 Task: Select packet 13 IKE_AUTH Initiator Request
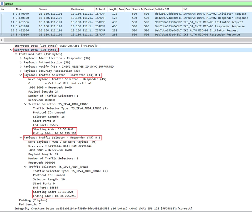pyautogui.click(x=126, y=30)
